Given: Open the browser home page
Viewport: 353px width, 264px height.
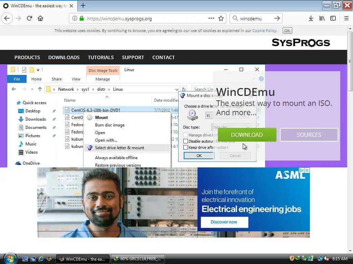Looking at the screenshot, I should (40, 18).
